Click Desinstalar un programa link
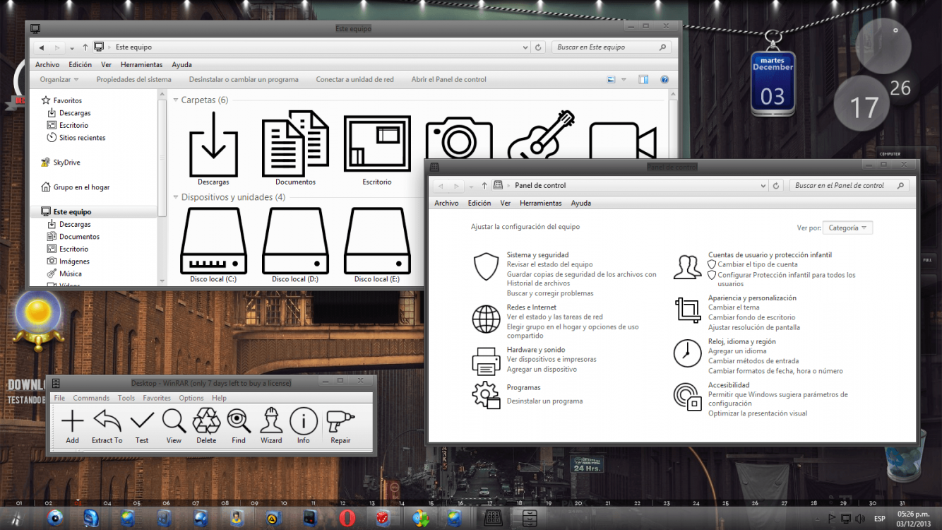The height and width of the screenshot is (530, 942). 544,401
